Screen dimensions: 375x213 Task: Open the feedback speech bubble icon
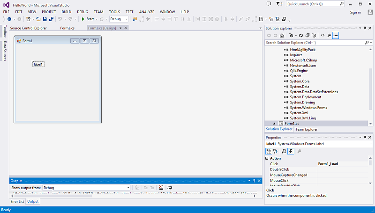tap(269, 4)
